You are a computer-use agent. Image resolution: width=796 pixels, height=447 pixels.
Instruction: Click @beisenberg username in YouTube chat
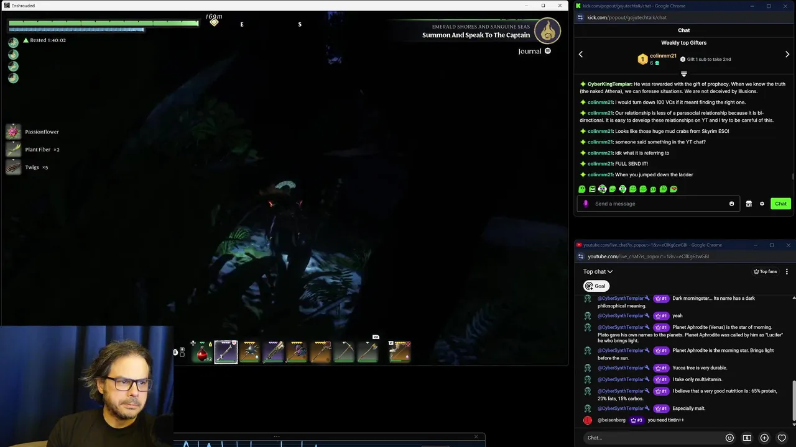(611, 420)
